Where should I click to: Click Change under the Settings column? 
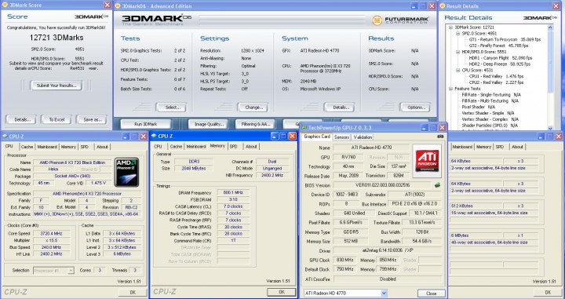(x=253, y=108)
